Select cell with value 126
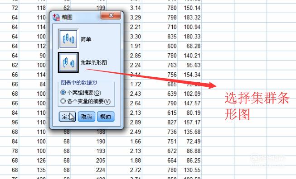Screen dimensions: 296x179 [33, 160]
